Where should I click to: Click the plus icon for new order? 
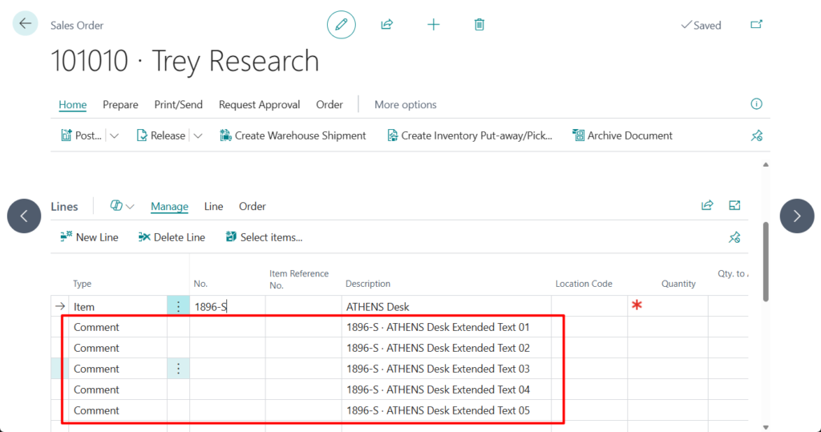tap(434, 25)
